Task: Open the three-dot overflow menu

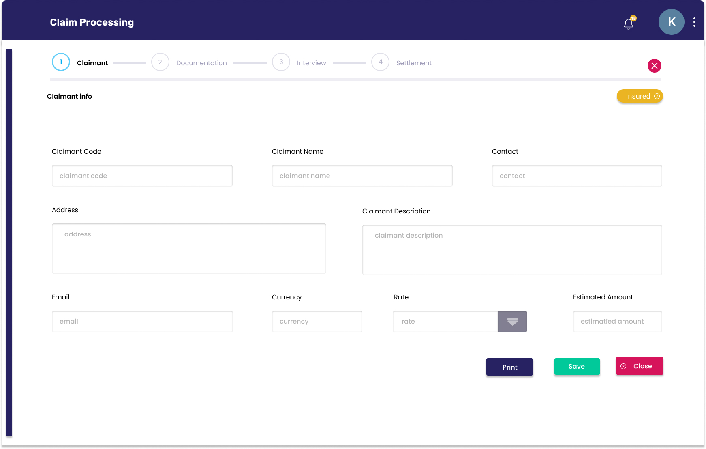Action: click(694, 22)
